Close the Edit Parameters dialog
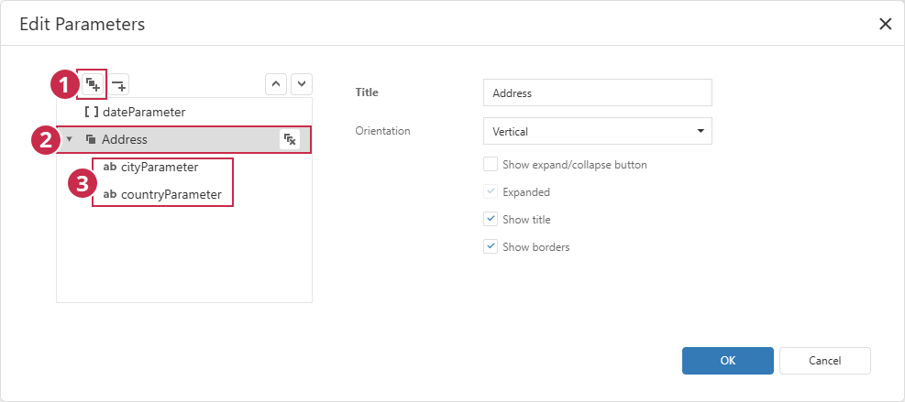 point(885,24)
